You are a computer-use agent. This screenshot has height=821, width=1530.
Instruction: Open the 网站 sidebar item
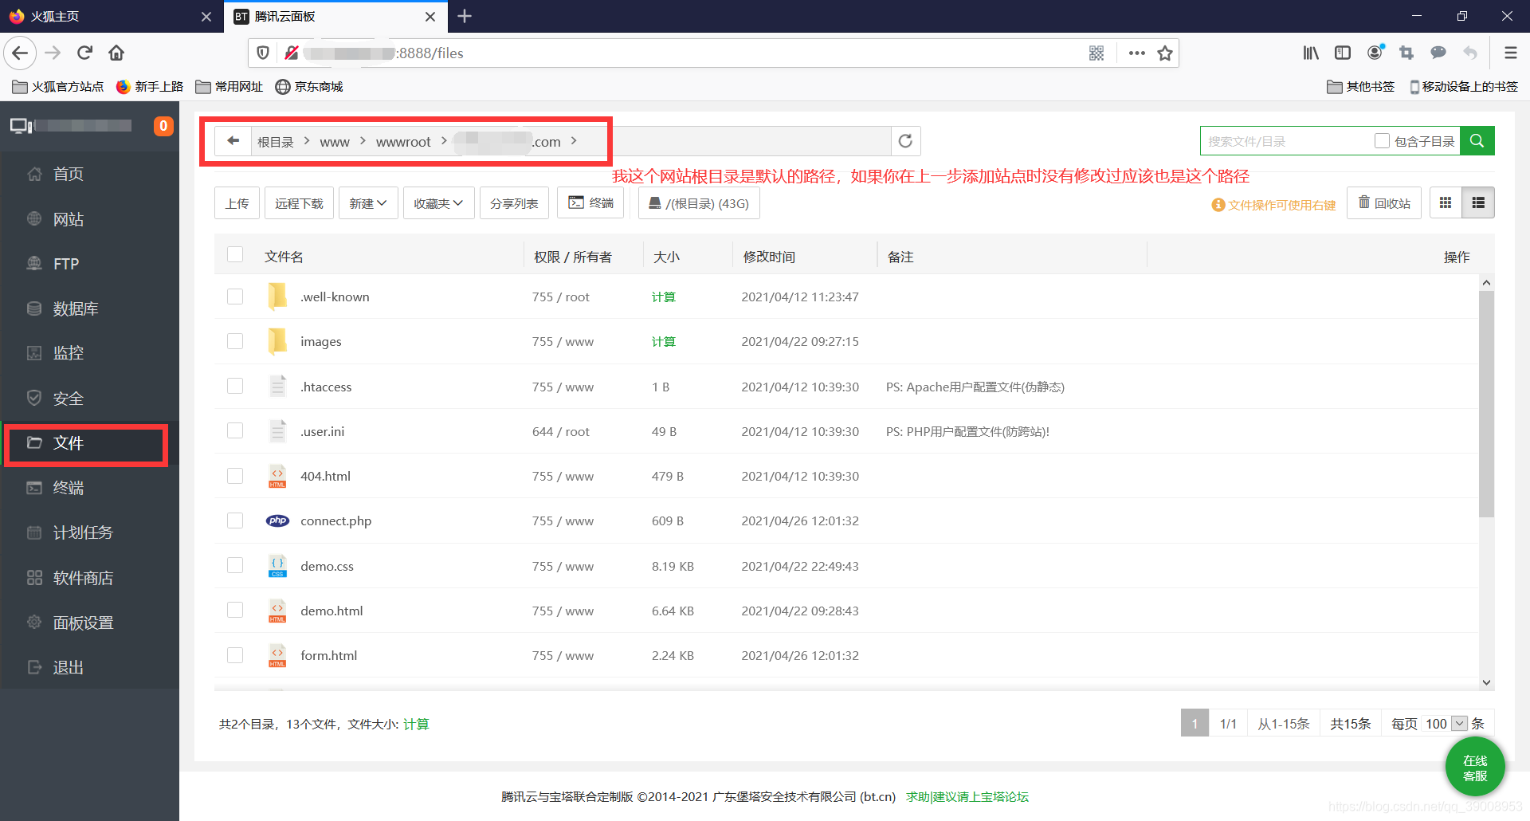click(89, 219)
